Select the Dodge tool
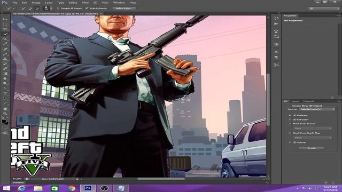Screen dimensions: 342x192 [x=5, y=83]
